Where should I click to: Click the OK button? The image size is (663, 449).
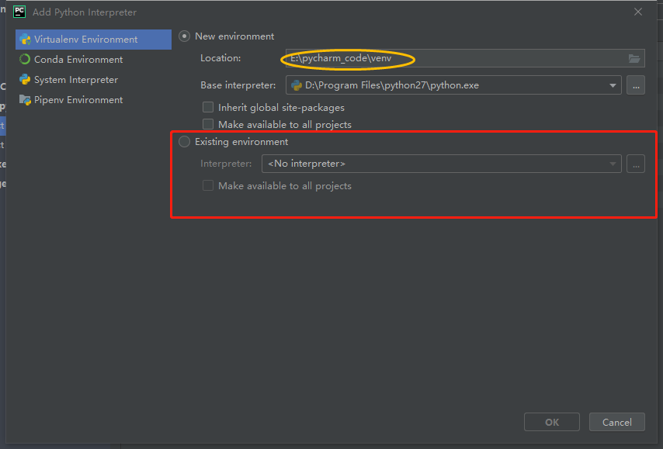pos(552,422)
